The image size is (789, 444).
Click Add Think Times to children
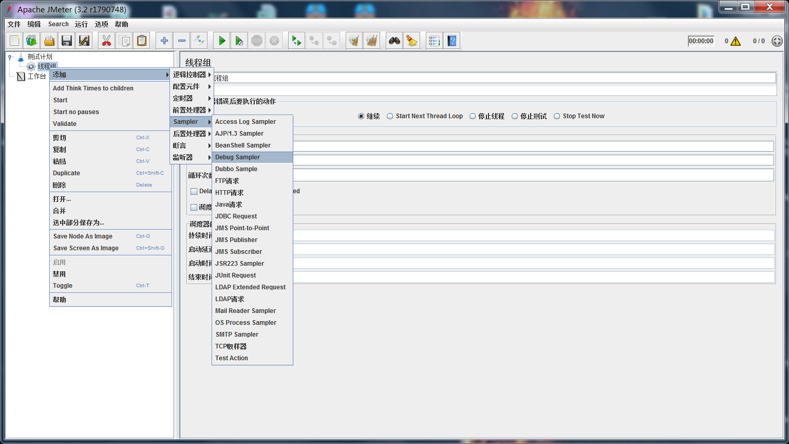(x=110, y=88)
